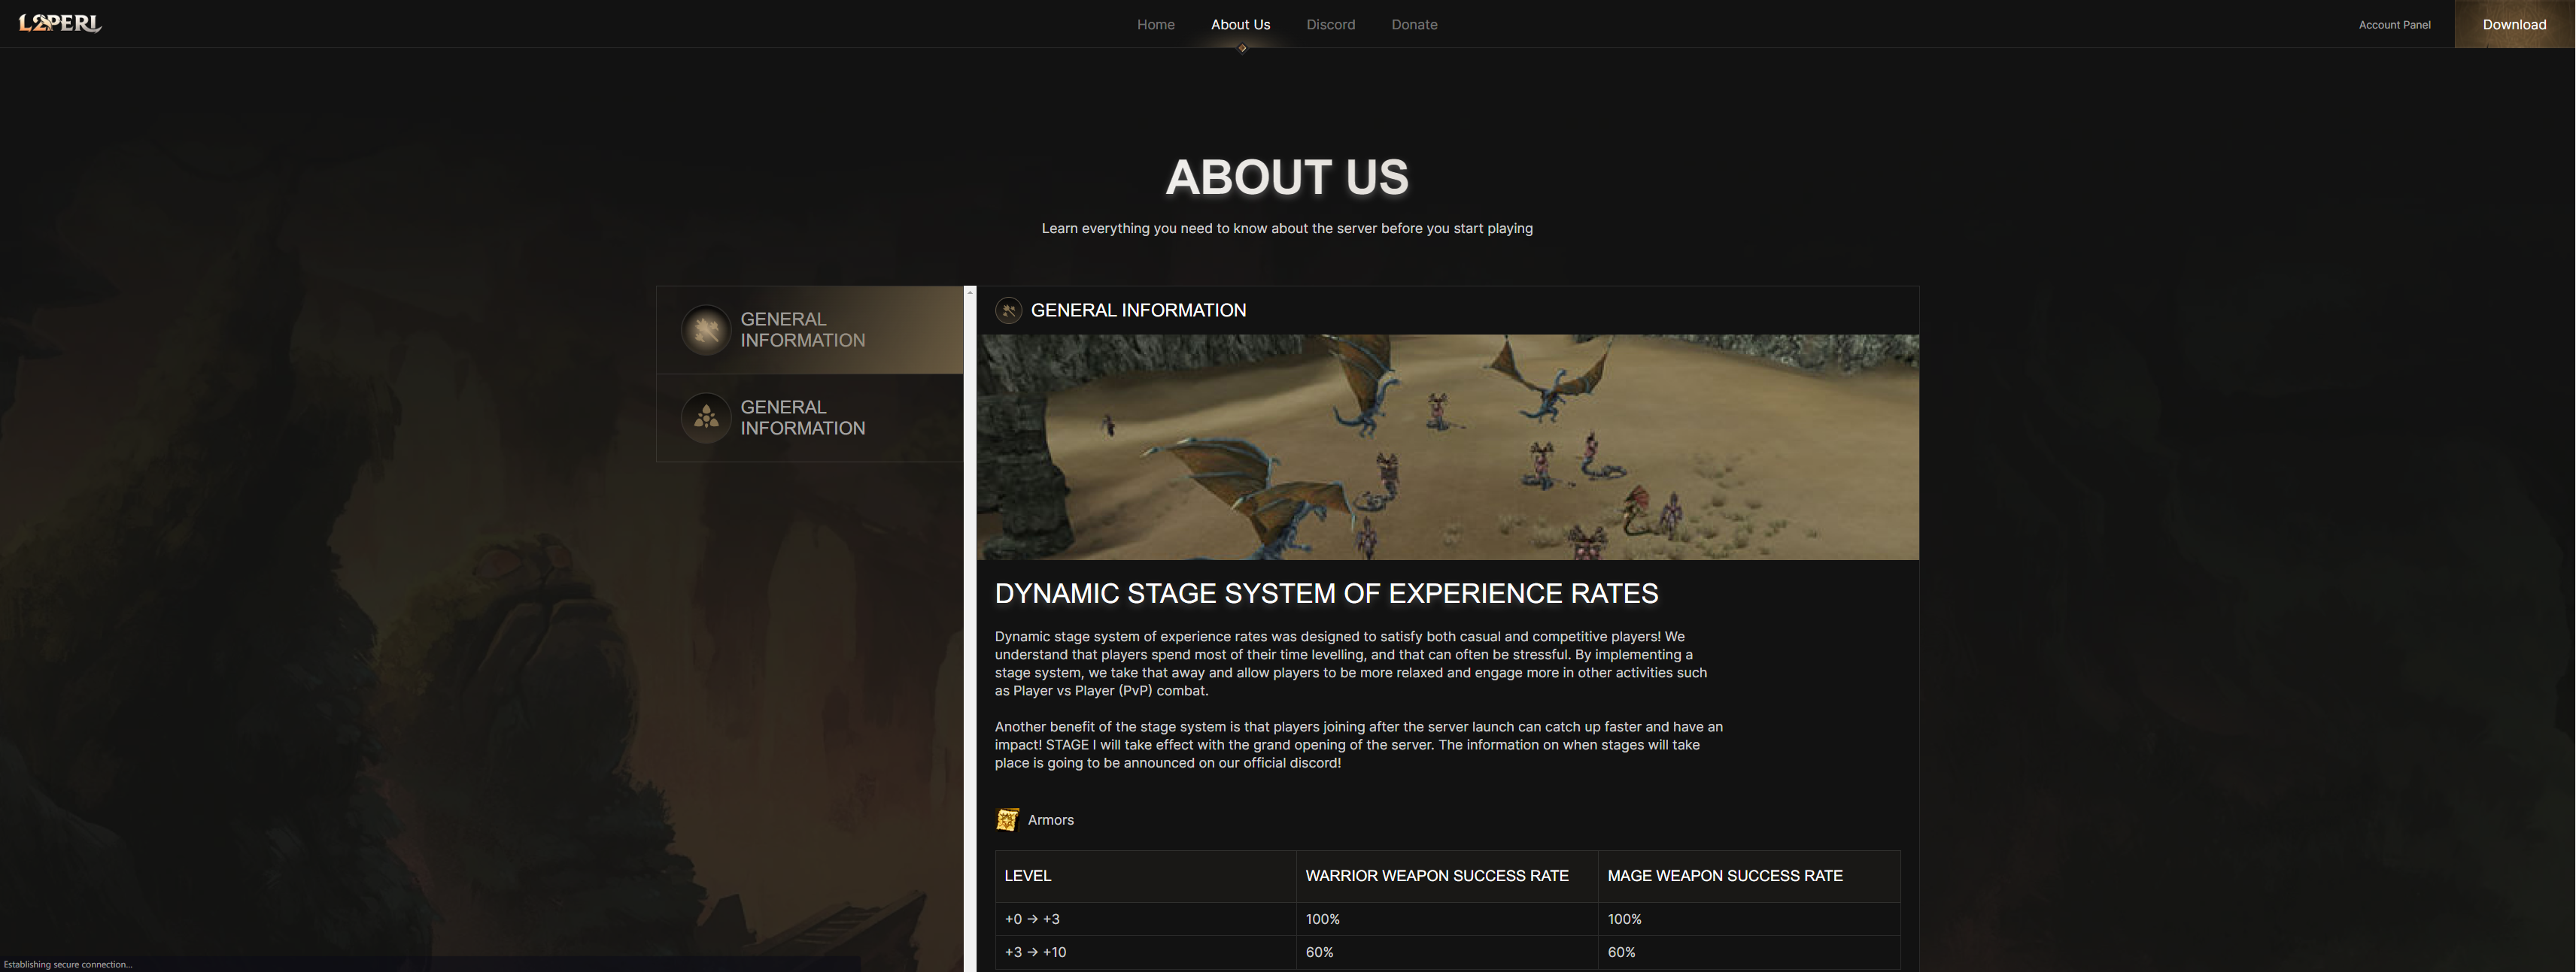
Task: Click the Dynamic Stage System heading
Action: pyautogui.click(x=1326, y=593)
